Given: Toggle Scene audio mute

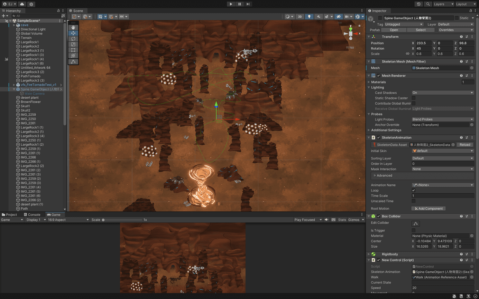Looking at the screenshot, I should point(318,17).
